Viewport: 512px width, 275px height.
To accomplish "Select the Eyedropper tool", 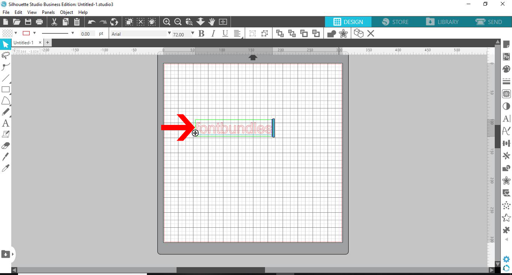I will pyautogui.click(x=6, y=168).
